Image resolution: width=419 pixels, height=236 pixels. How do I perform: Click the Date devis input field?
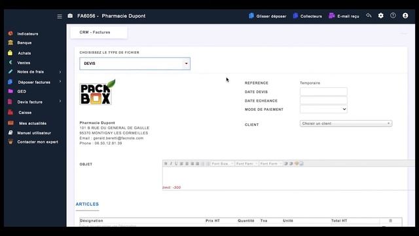[323, 92]
